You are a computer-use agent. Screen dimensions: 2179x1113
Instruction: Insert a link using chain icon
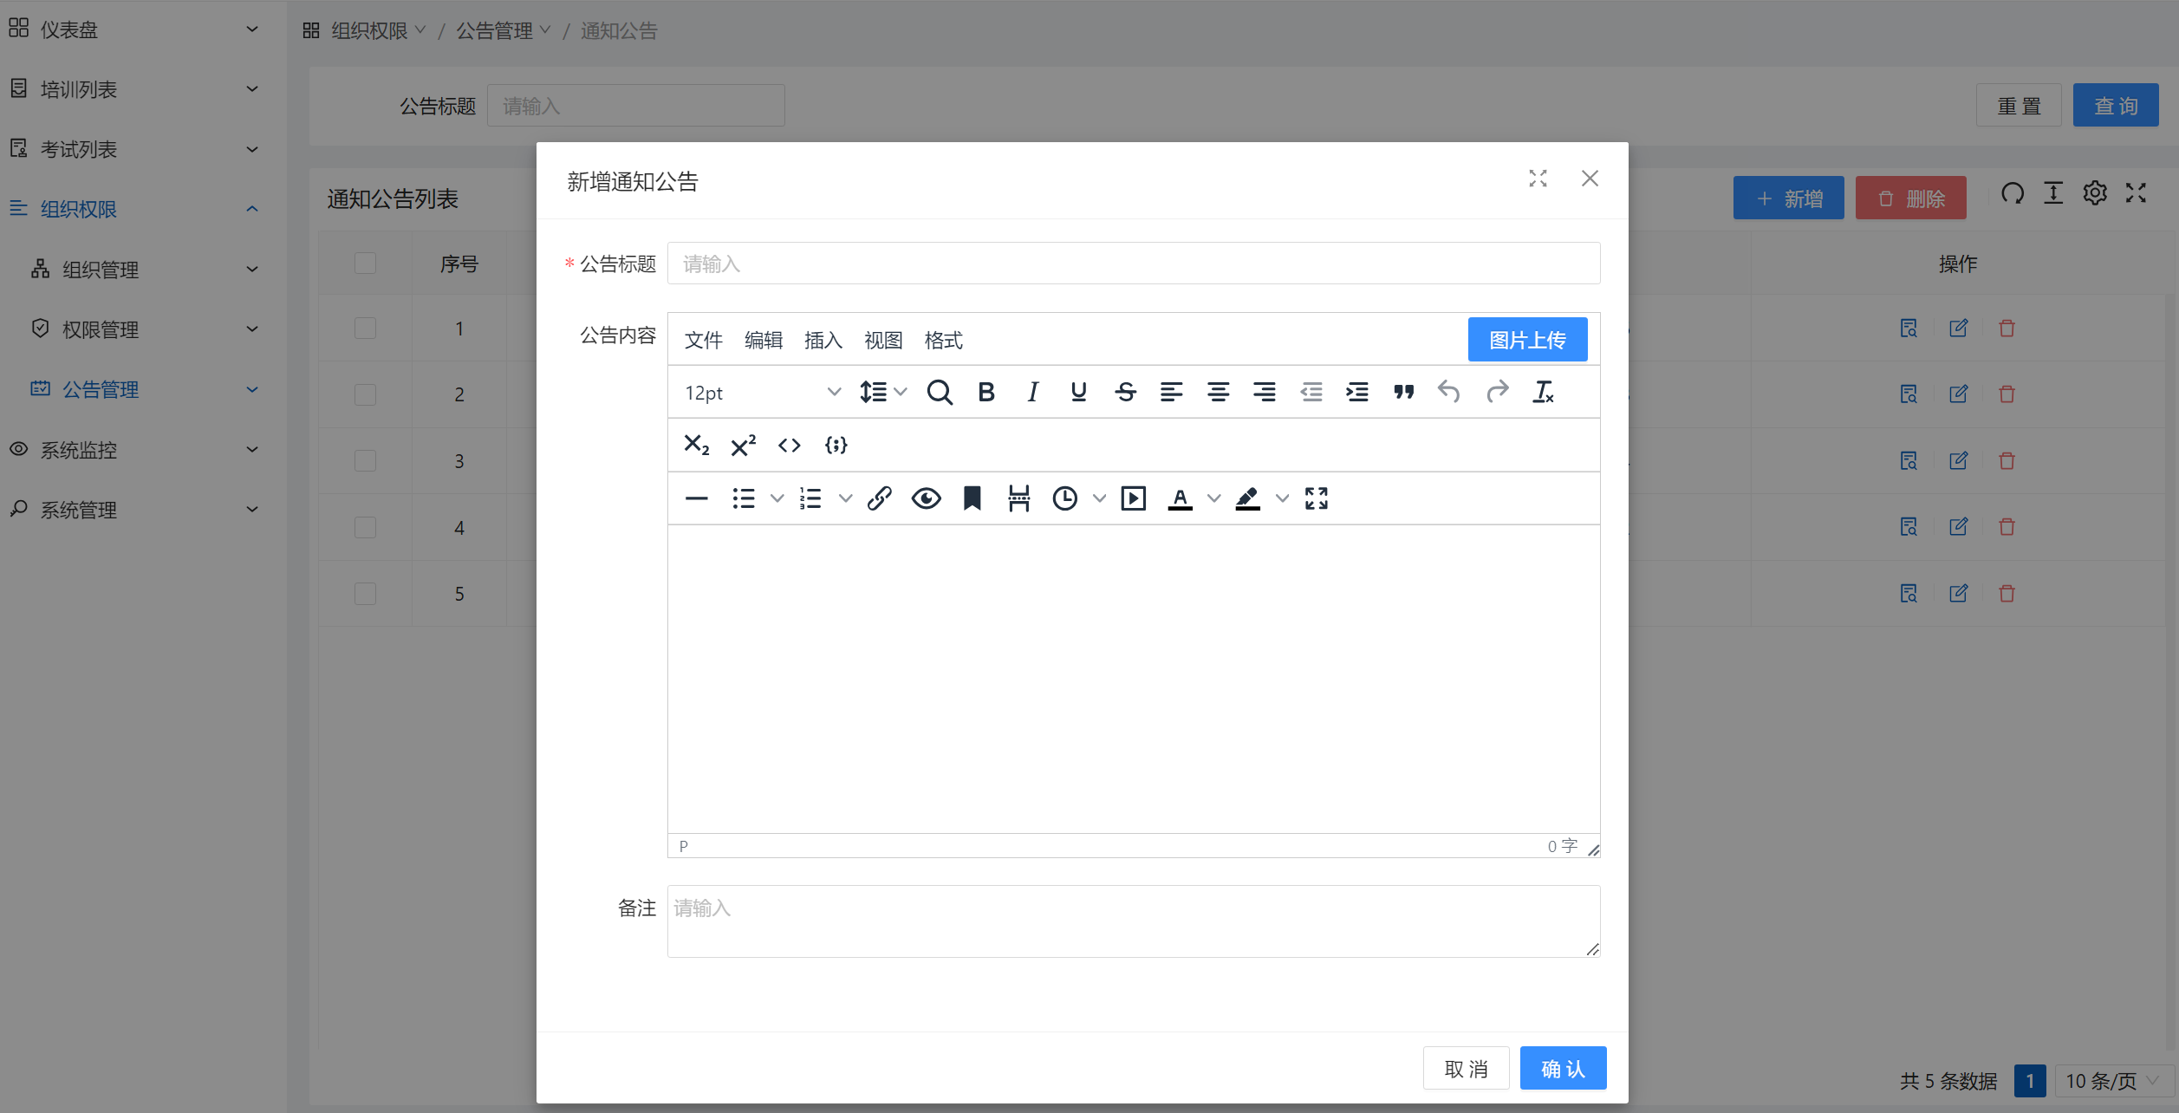(879, 498)
